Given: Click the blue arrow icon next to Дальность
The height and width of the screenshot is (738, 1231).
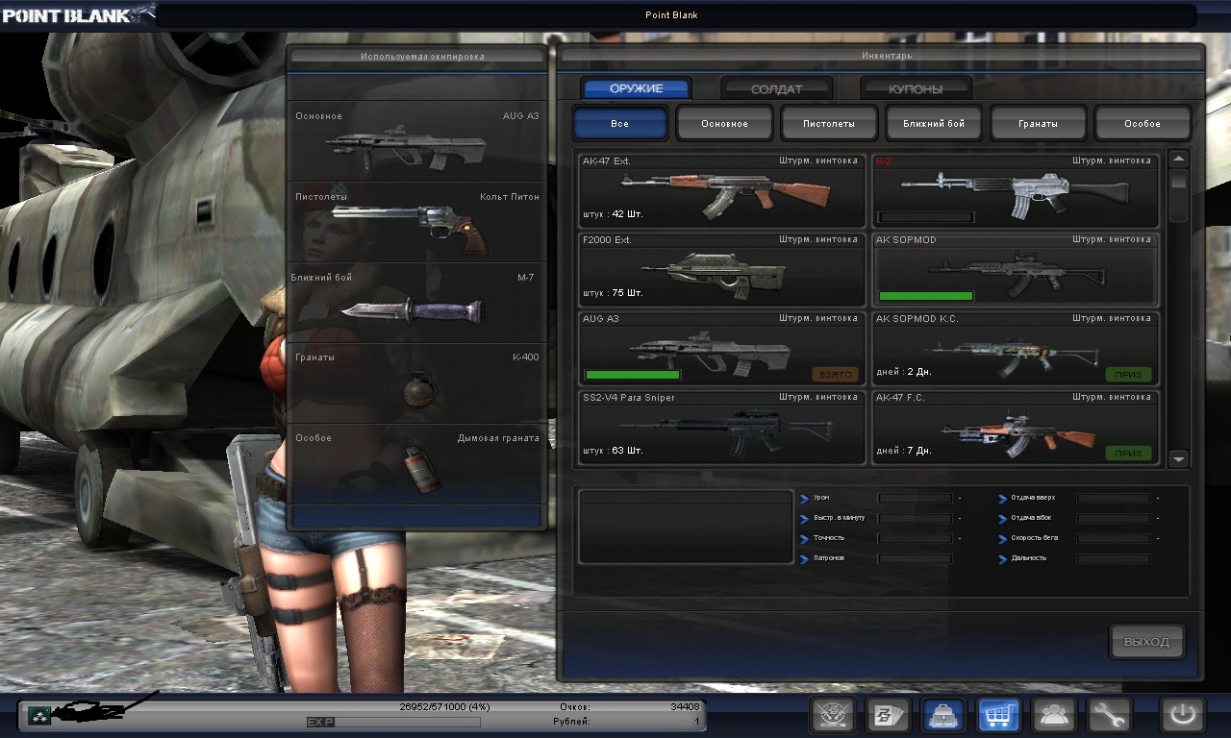Looking at the screenshot, I should (1002, 558).
